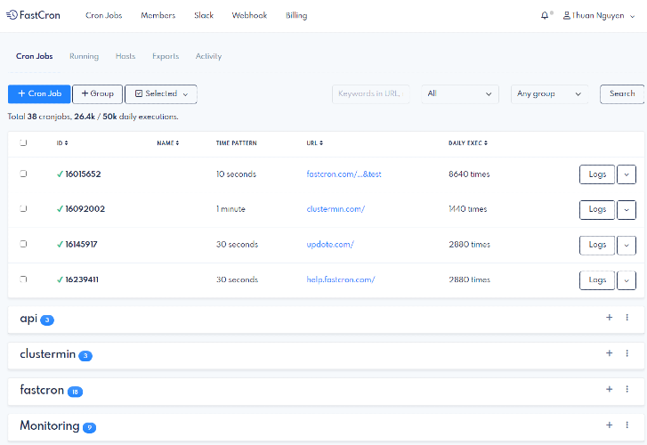The height and width of the screenshot is (445, 647).
Task: Open the Members navigation item
Action: [158, 16]
